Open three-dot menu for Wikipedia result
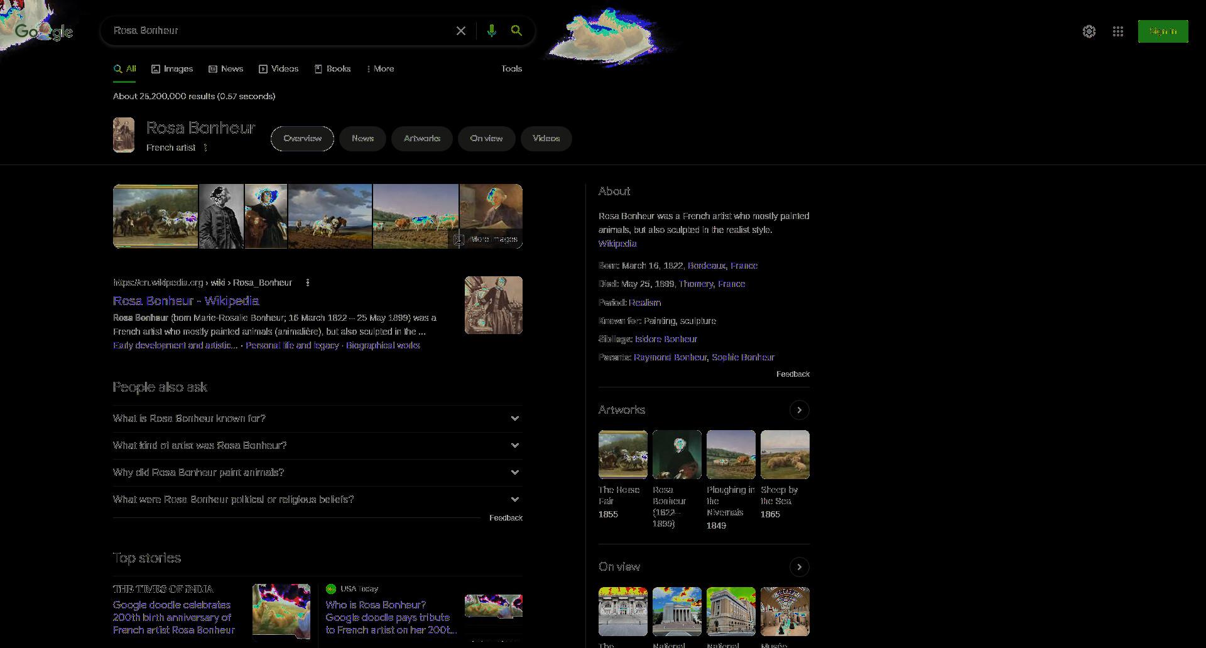 coord(308,283)
